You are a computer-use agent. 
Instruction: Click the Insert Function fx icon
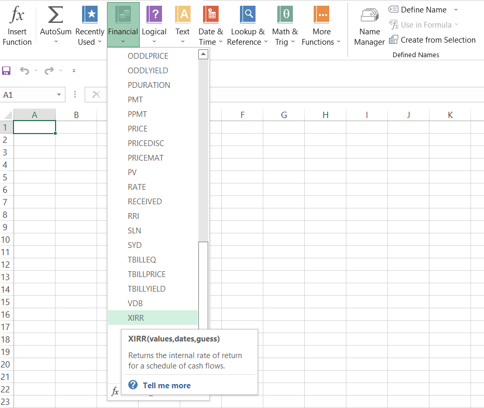[17, 16]
